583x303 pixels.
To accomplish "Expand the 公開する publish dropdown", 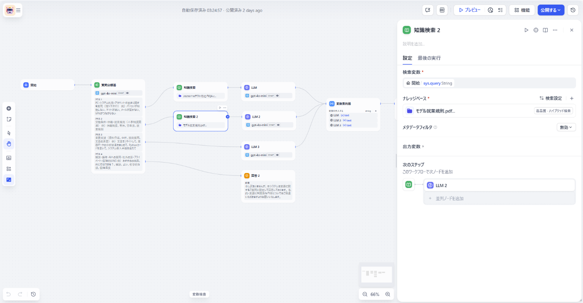I will pos(551,10).
